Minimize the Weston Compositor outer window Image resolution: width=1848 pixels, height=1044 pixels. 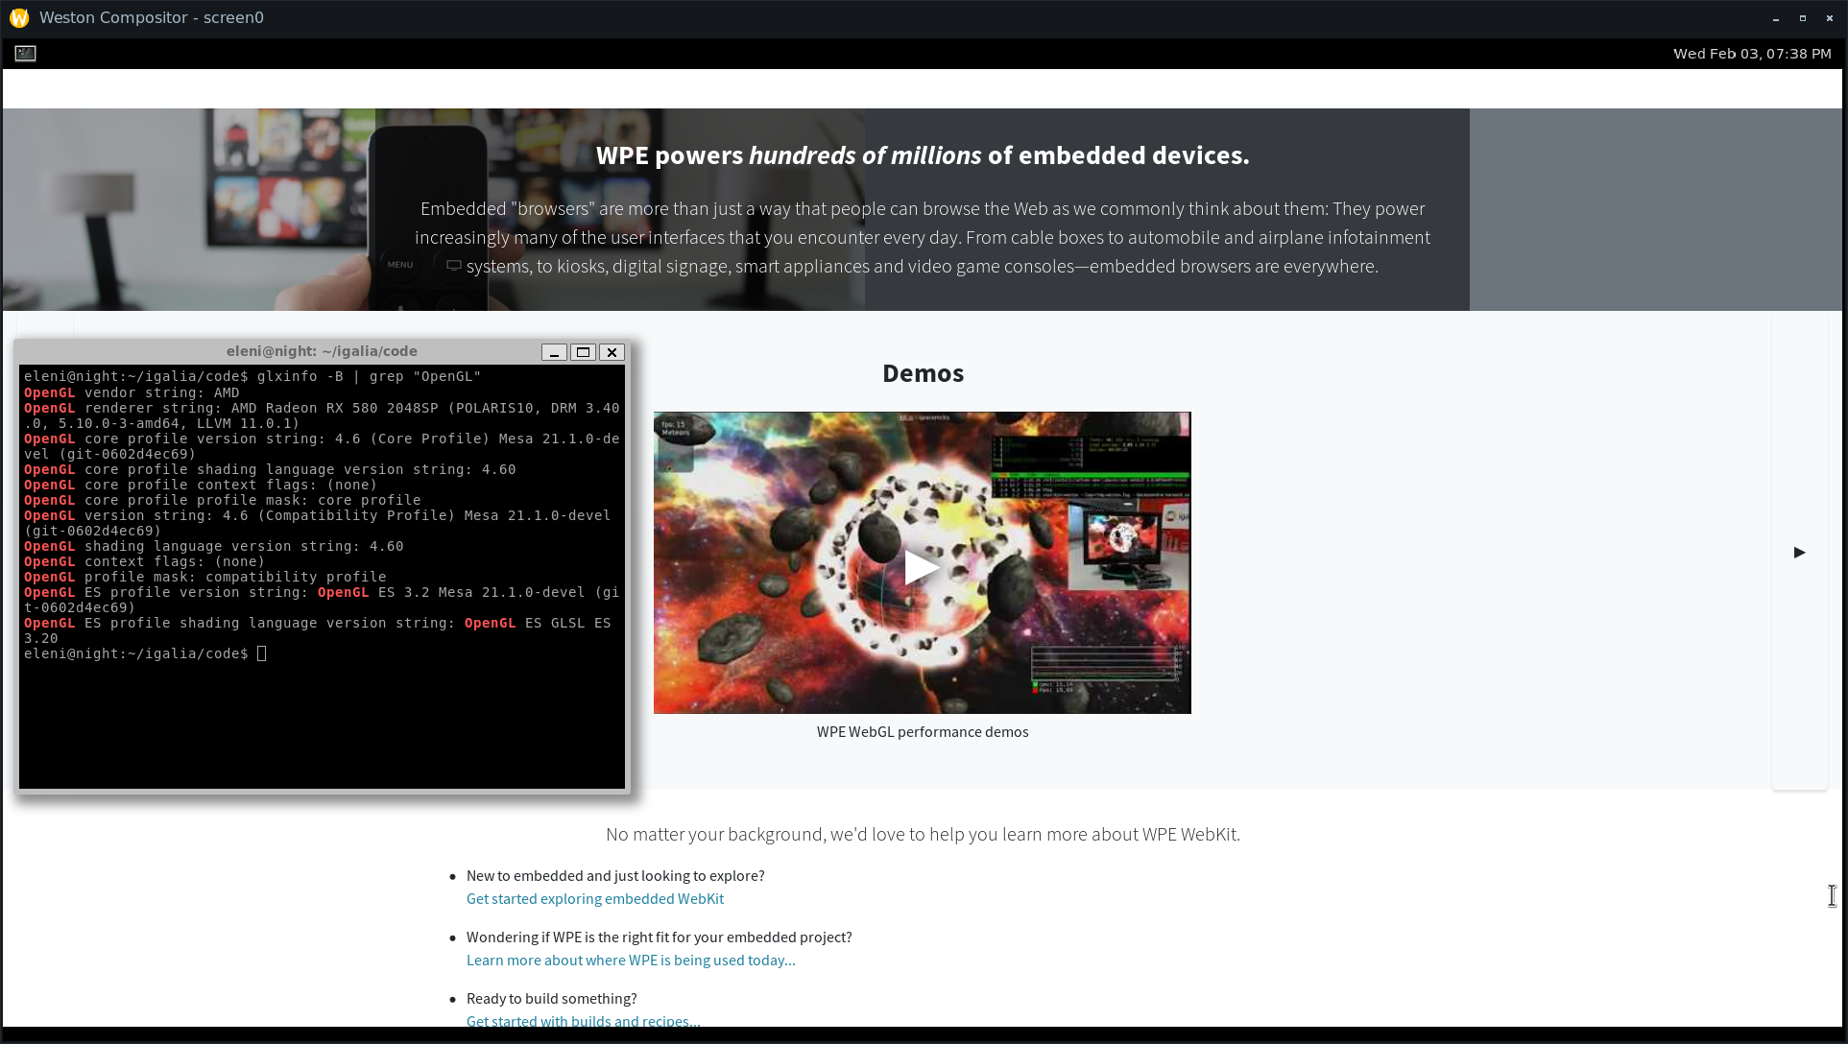pos(1776,18)
